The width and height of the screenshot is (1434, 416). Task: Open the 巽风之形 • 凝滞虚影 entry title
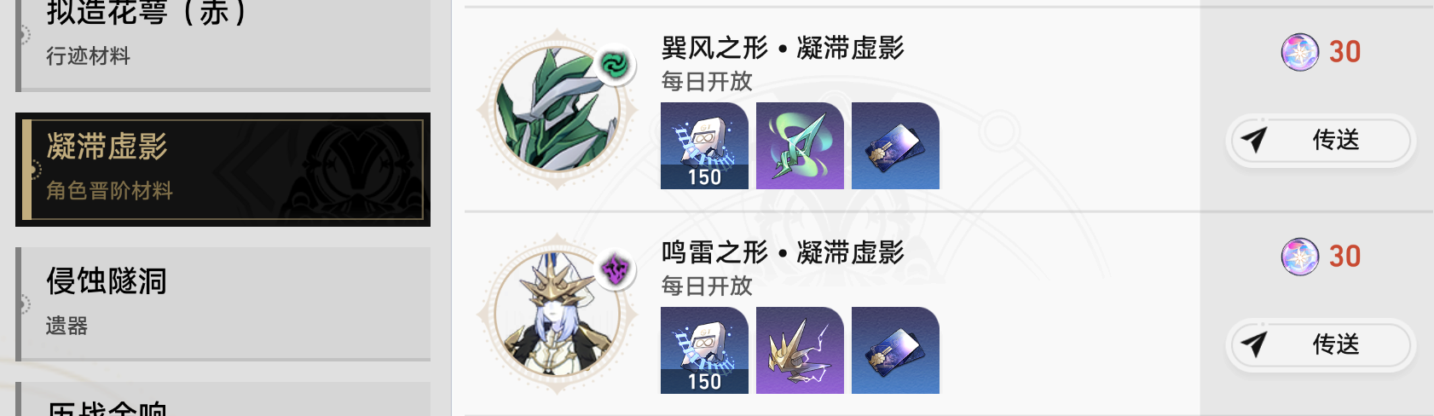(x=783, y=48)
